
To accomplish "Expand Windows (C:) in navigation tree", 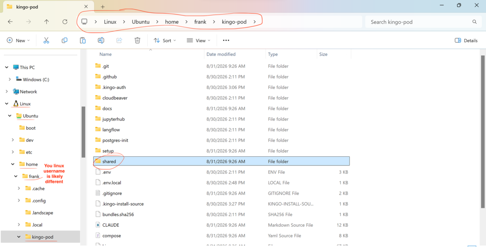I will tap(10, 79).
